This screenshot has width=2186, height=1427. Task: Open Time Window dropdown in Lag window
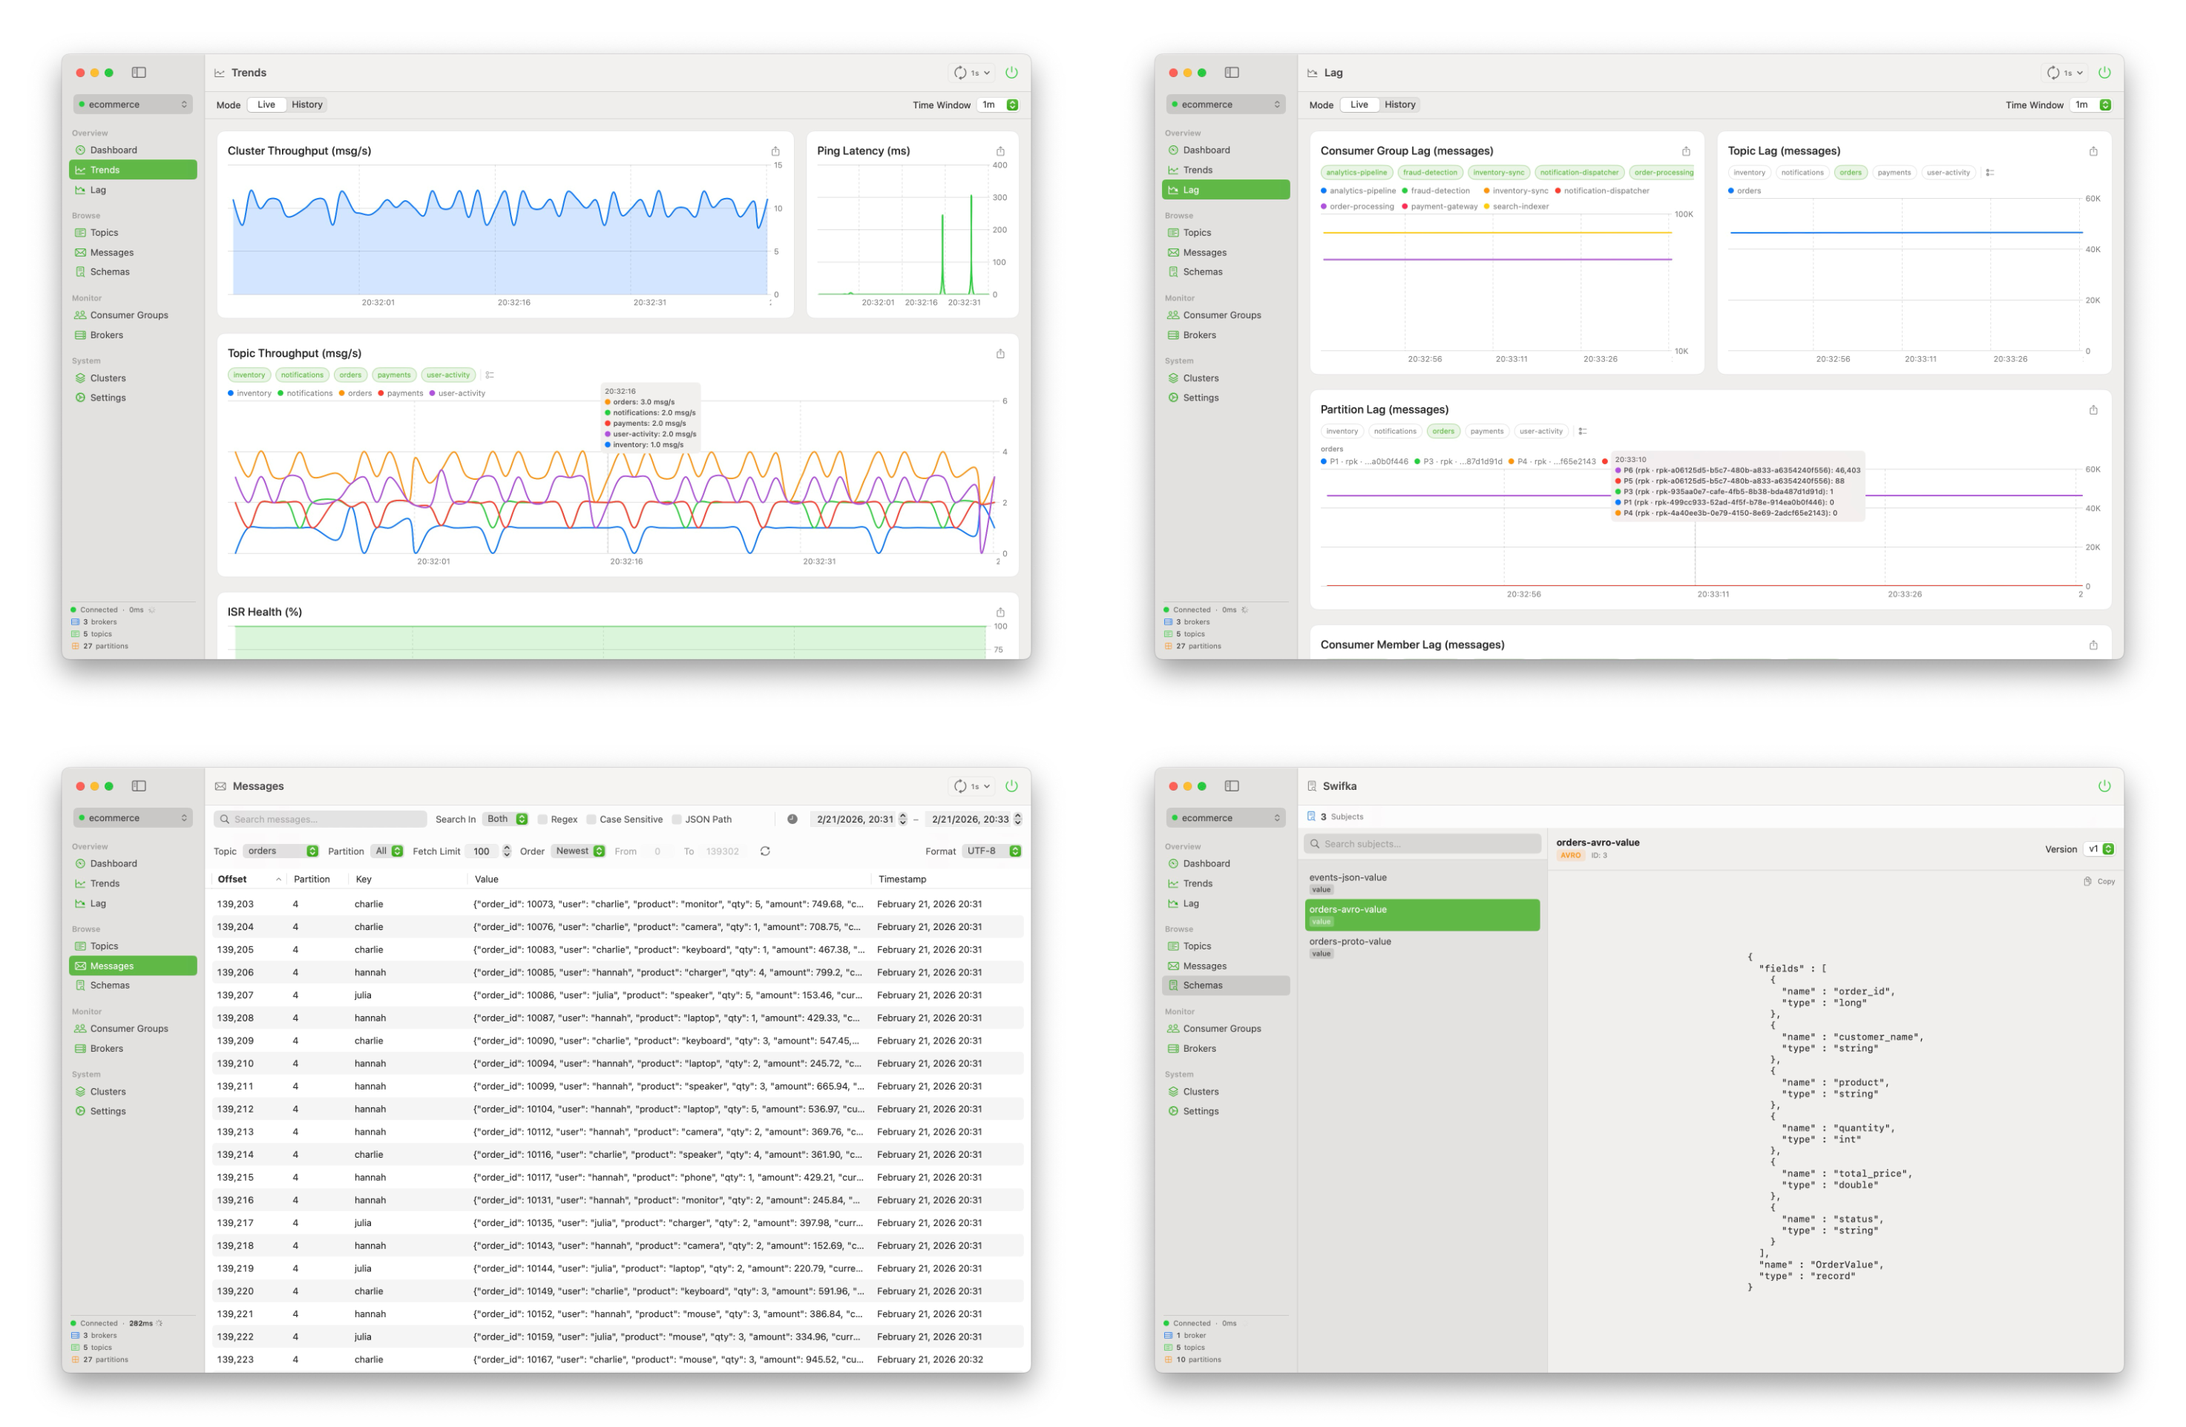[x=2090, y=105]
